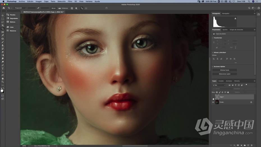261x147 pixels.
Task: Click the crop overlay grid options icon
Action: [72, 8]
